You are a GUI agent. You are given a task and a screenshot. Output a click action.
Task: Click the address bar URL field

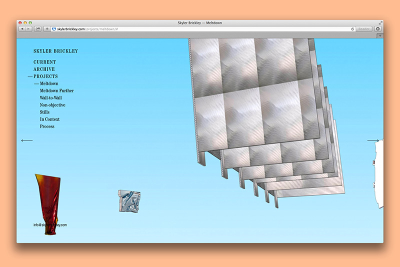point(200,29)
